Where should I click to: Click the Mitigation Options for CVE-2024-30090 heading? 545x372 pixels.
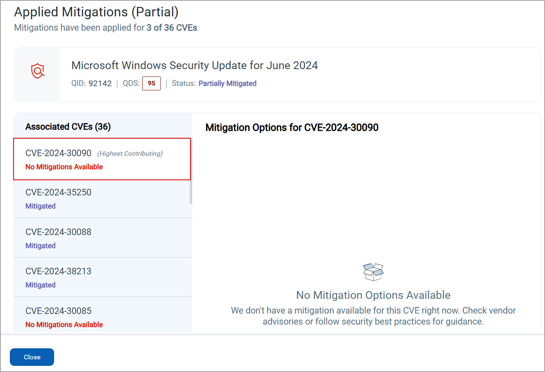tap(292, 128)
